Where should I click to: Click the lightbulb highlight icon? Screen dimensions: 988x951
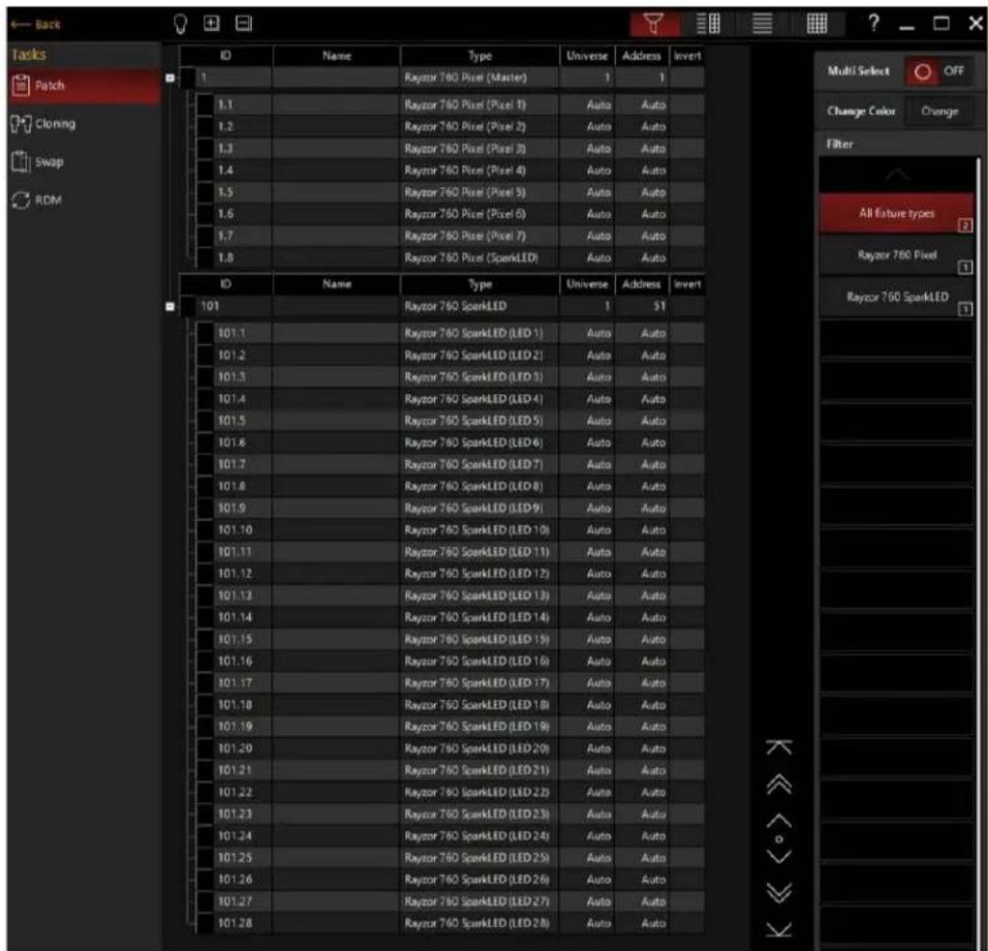(181, 24)
